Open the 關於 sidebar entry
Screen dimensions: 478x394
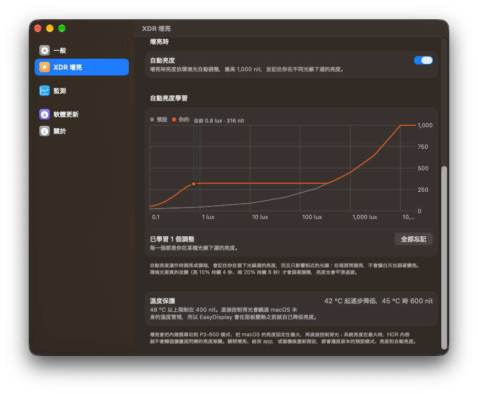[82, 131]
